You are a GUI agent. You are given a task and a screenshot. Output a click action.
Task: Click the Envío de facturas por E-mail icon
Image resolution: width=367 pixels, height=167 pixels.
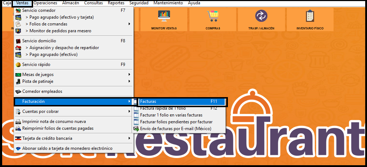pos(136,129)
